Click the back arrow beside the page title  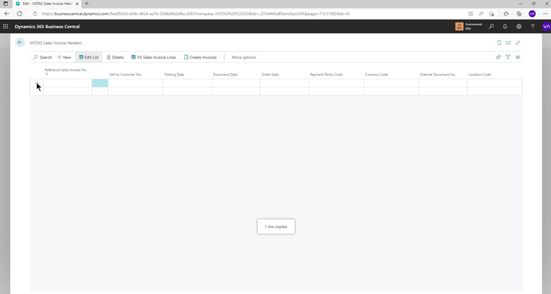pyautogui.click(x=20, y=42)
